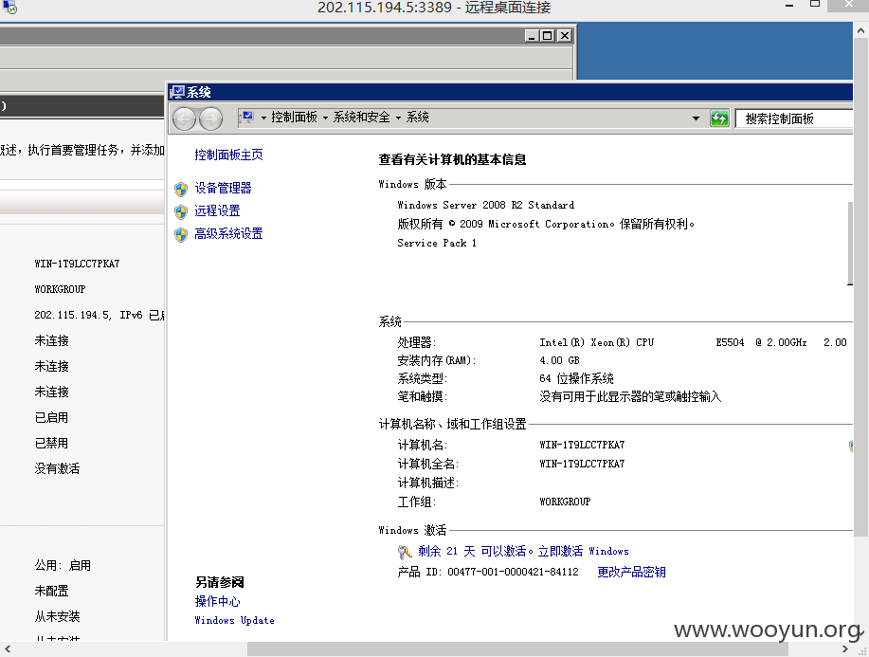
Task: Click the 系统 window title bar icon
Action: pos(177,91)
